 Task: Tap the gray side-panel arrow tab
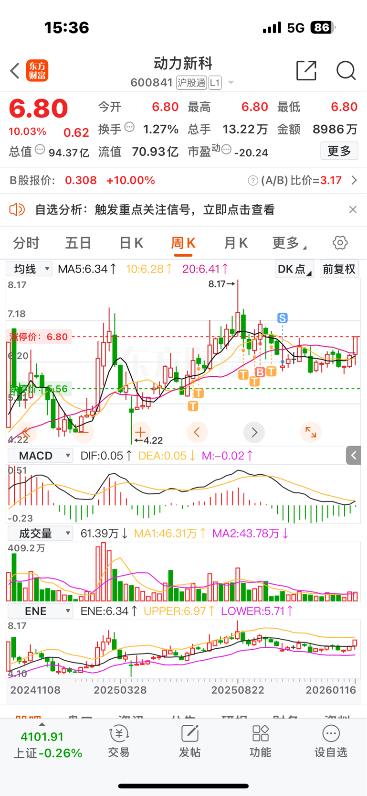(353, 456)
